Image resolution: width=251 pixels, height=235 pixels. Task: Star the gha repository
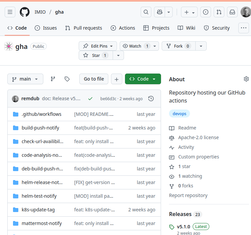[96, 55]
